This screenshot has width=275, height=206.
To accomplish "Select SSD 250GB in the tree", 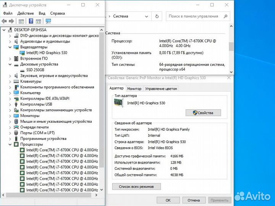I will pyautogui.click(x=35, y=70).
